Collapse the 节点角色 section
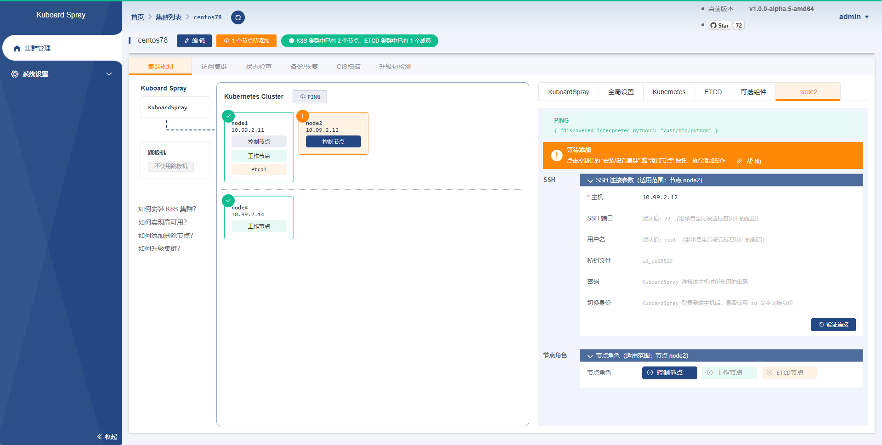 [721, 355]
